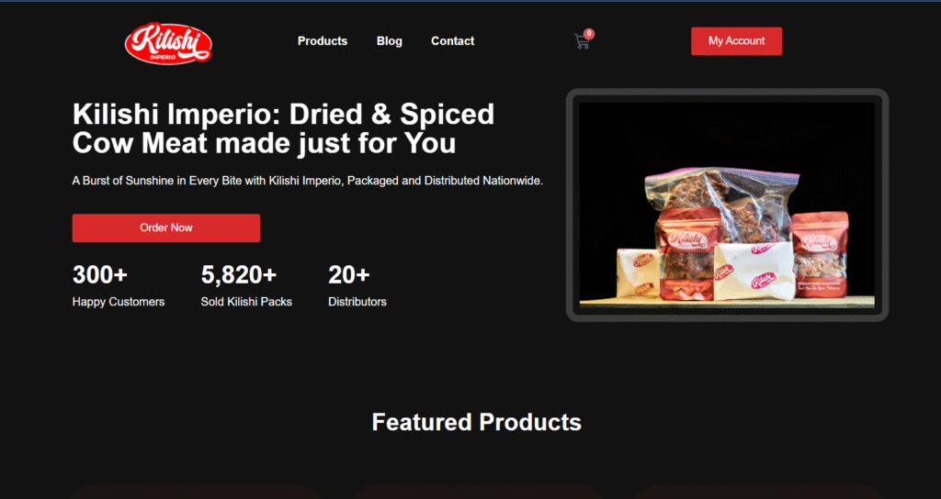
Task: Click the Happy Customers label
Action: tap(119, 302)
